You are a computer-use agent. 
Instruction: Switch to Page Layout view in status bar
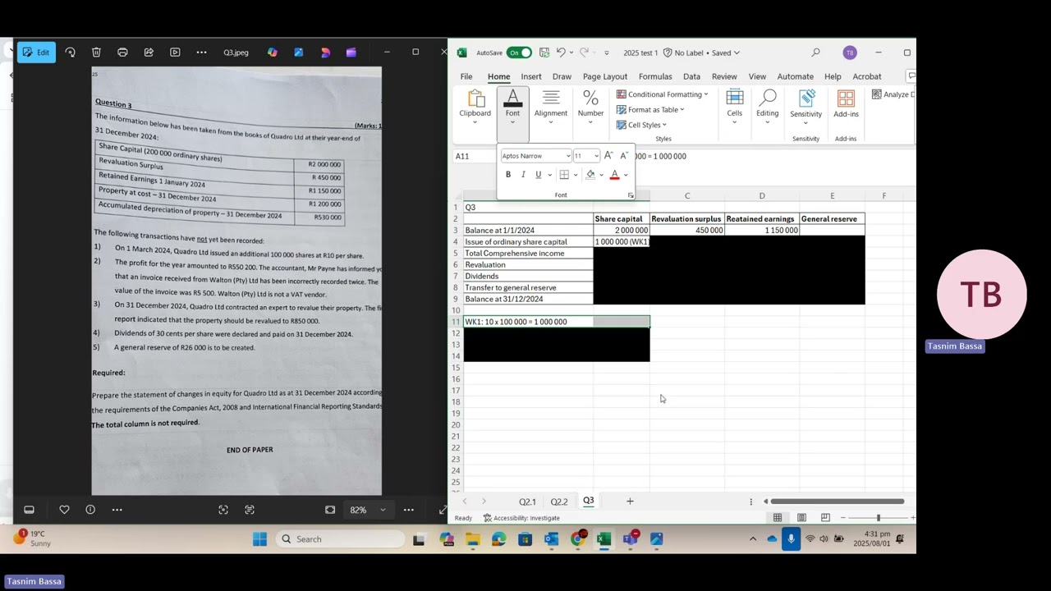(801, 518)
